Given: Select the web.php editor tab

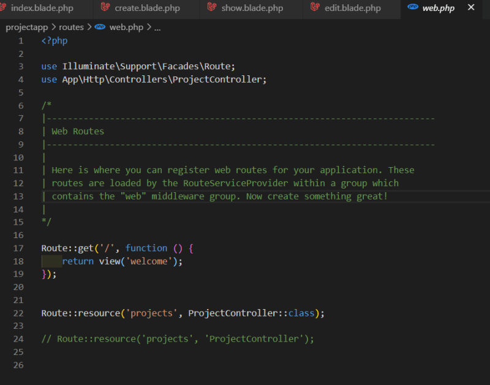Looking at the screenshot, I should (x=439, y=8).
